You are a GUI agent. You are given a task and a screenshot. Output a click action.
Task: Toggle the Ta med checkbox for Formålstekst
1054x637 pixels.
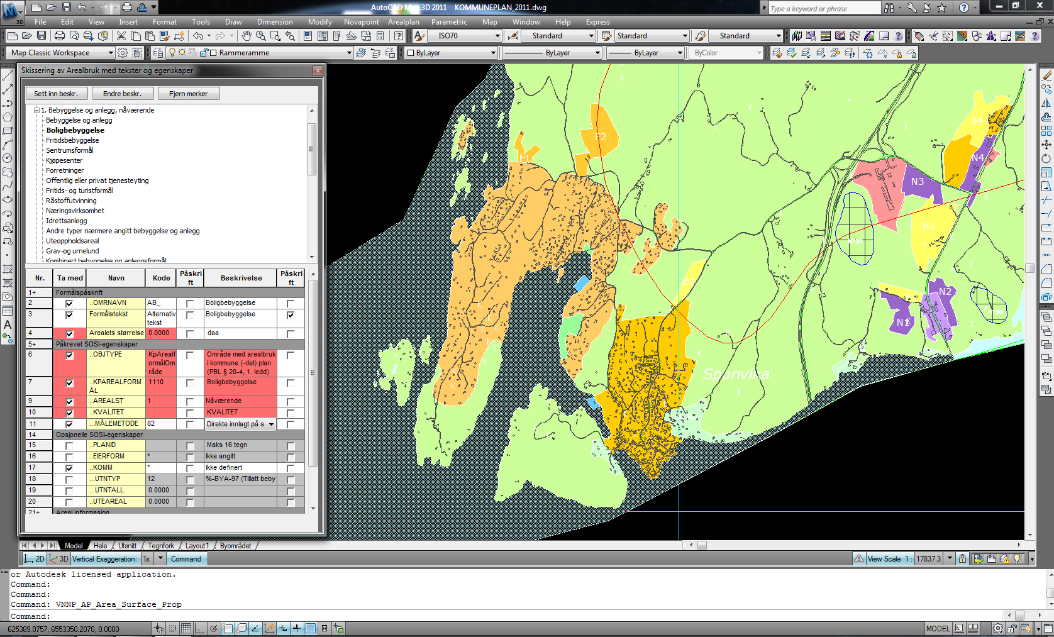coord(69,315)
